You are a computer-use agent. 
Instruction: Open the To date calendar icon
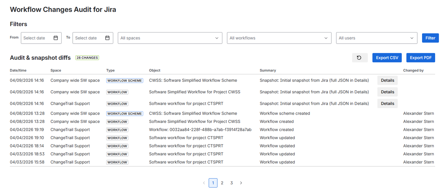(x=108, y=38)
